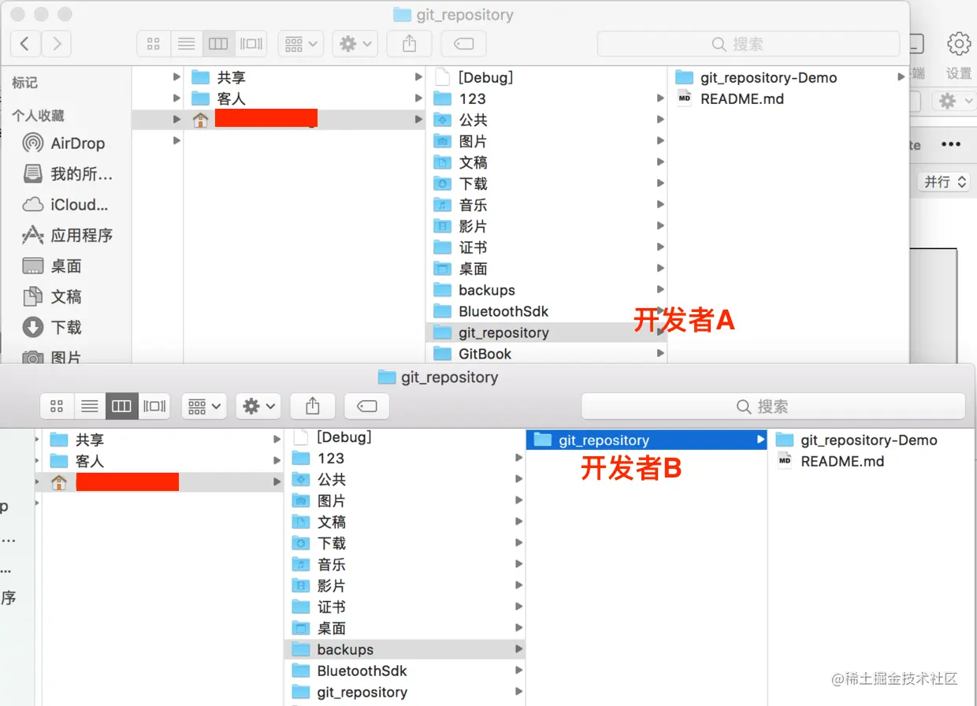
Task: Select the home folder in bottom Finder window
Action: pos(162,482)
